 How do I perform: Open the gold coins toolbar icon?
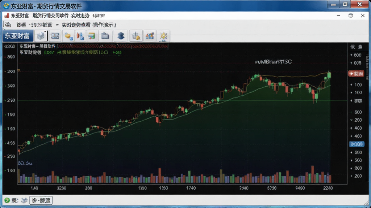tap(68, 36)
